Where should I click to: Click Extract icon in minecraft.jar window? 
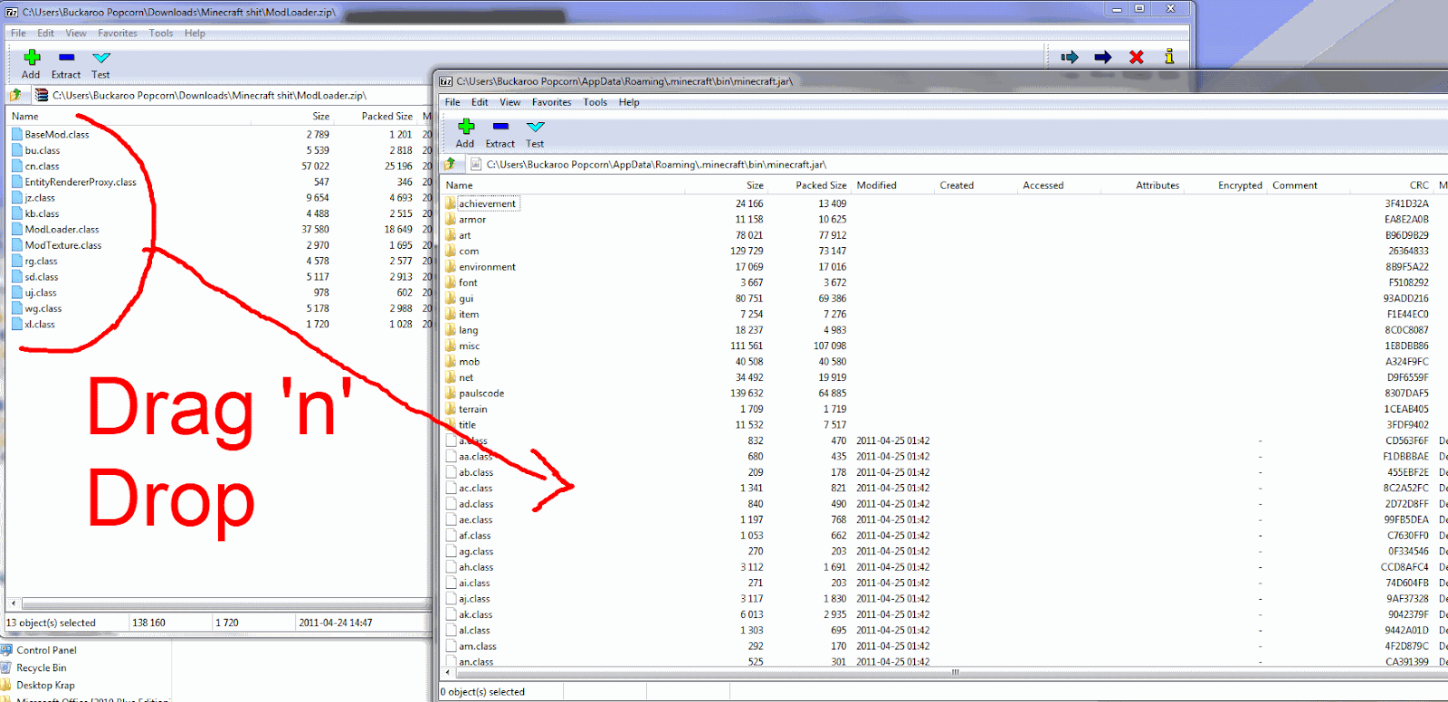(x=500, y=127)
